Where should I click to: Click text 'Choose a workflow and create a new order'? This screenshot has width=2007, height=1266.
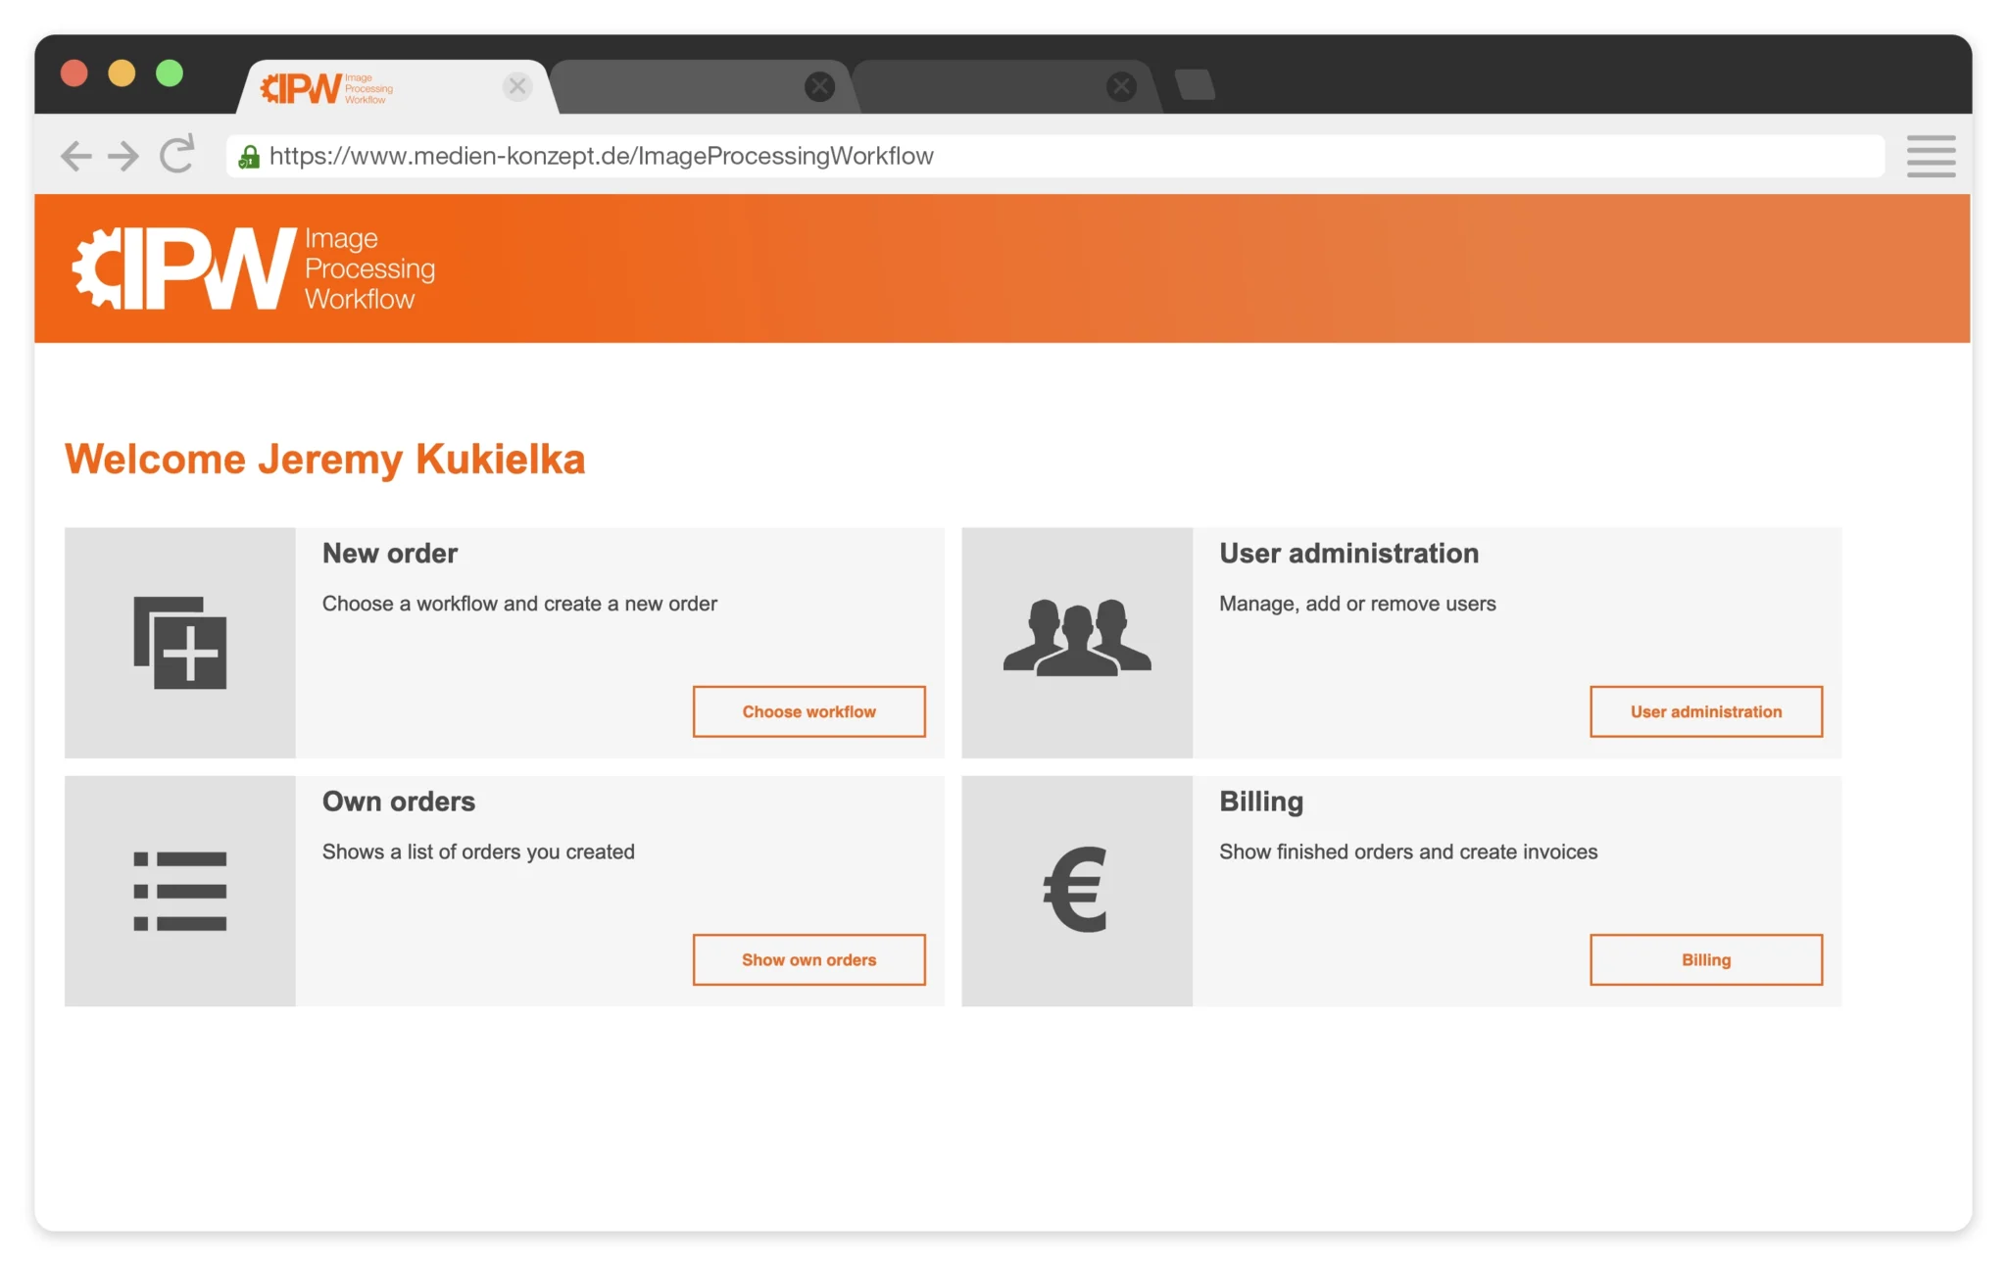click(519, 604)
